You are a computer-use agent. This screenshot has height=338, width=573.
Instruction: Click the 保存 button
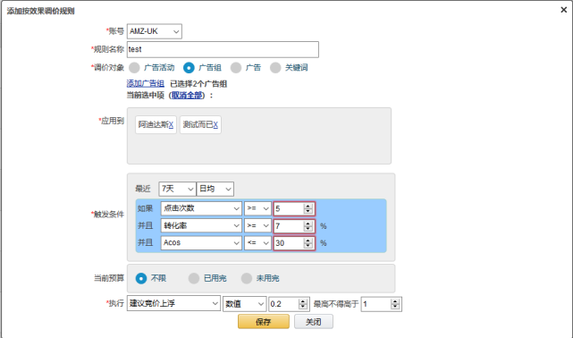(x=264, y=322)
